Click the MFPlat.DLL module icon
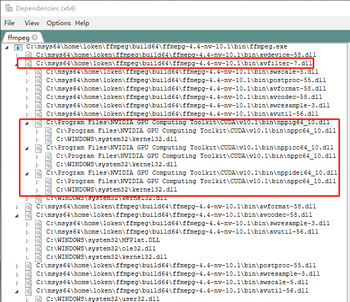The image size is (350, 302). tap(39, 240)
